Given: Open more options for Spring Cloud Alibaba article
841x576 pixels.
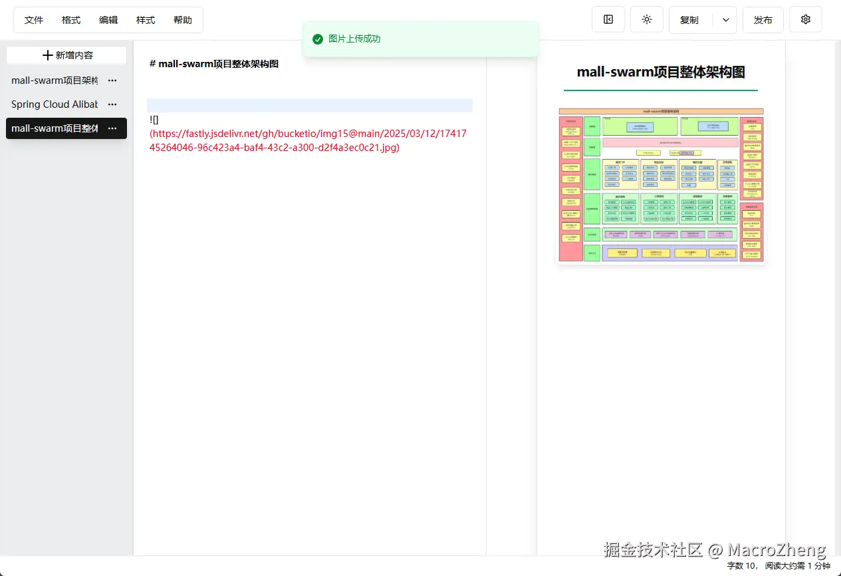Looking at the screenshot, I should click(112, 104).
